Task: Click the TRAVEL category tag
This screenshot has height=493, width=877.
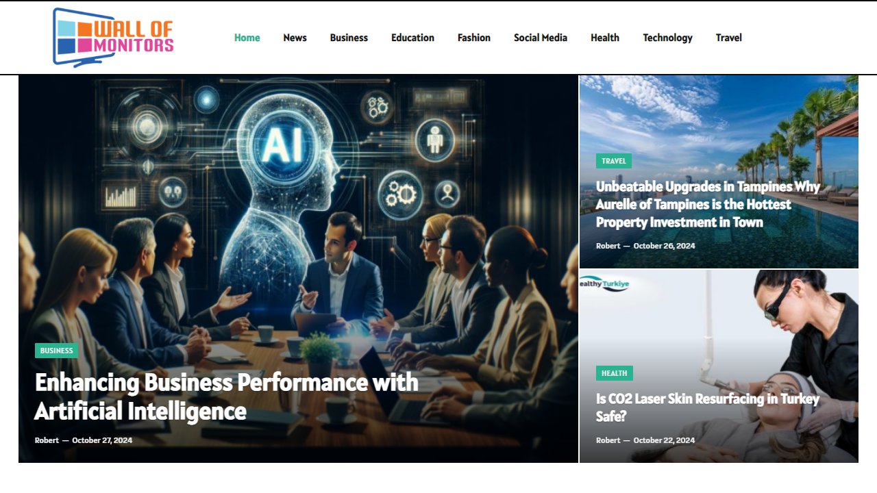Action: (x=614, y=161)
